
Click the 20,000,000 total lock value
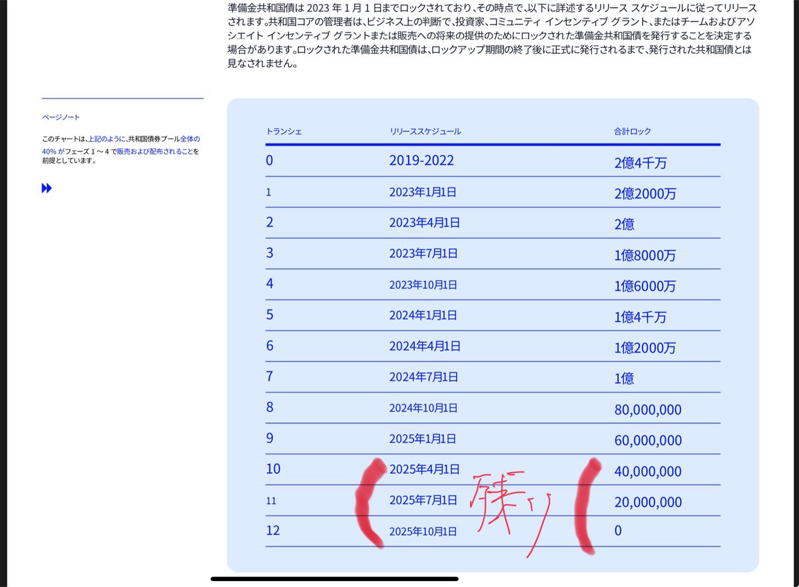click(x=648, y=502)
